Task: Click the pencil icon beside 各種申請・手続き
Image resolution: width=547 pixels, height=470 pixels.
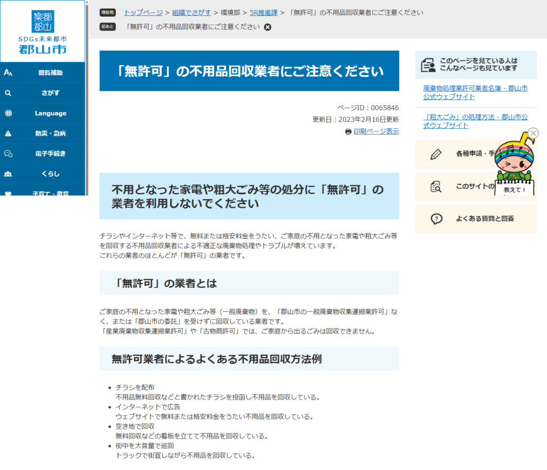Action: click(436, 154)
